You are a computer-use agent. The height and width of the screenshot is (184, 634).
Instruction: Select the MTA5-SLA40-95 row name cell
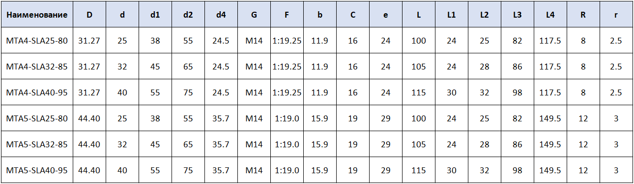[x=37, y=170]
